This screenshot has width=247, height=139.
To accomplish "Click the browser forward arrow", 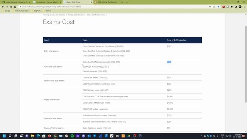I will (7, 7).
